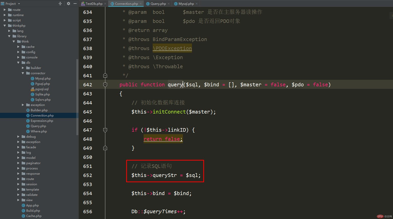Collapse the think folder
The image size is (393, 219).
click(x=14, y=42)
